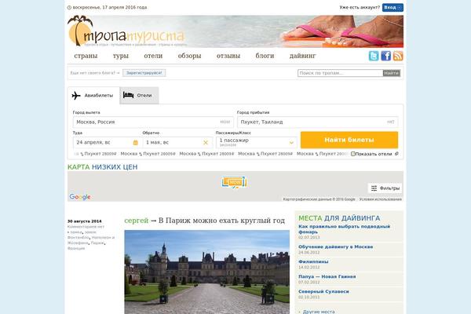Open the orange RSS feed icon

coord(398,56)
